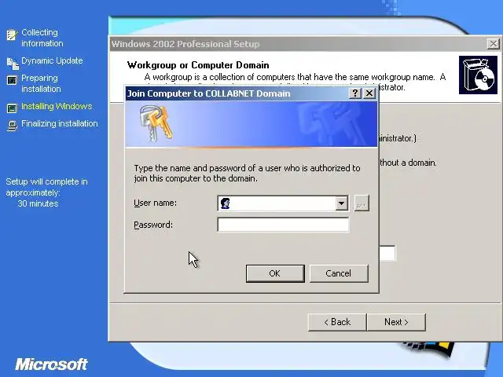Confirm with the OK button

click(275, 273)
